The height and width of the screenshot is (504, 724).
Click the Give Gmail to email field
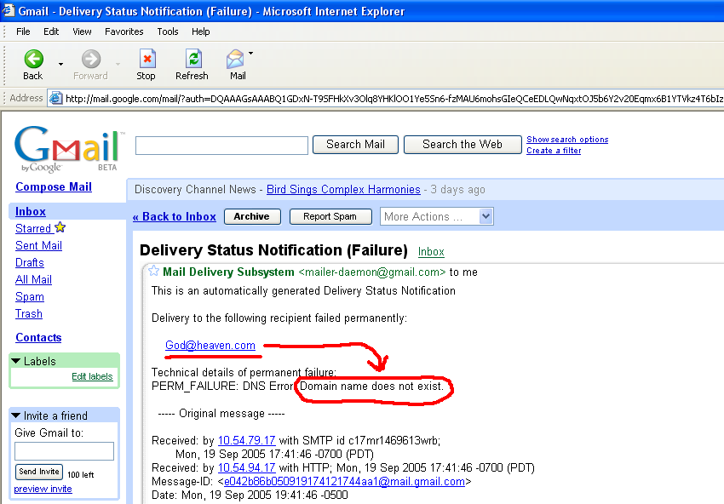[65, 451]
